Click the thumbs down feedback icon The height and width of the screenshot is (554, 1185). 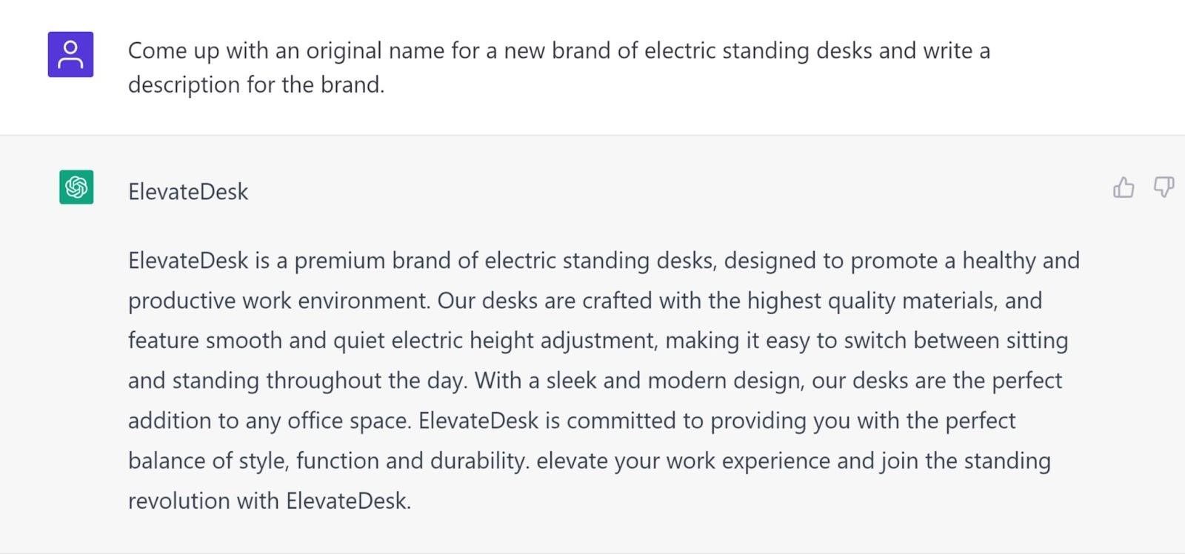click(1164, 187)
